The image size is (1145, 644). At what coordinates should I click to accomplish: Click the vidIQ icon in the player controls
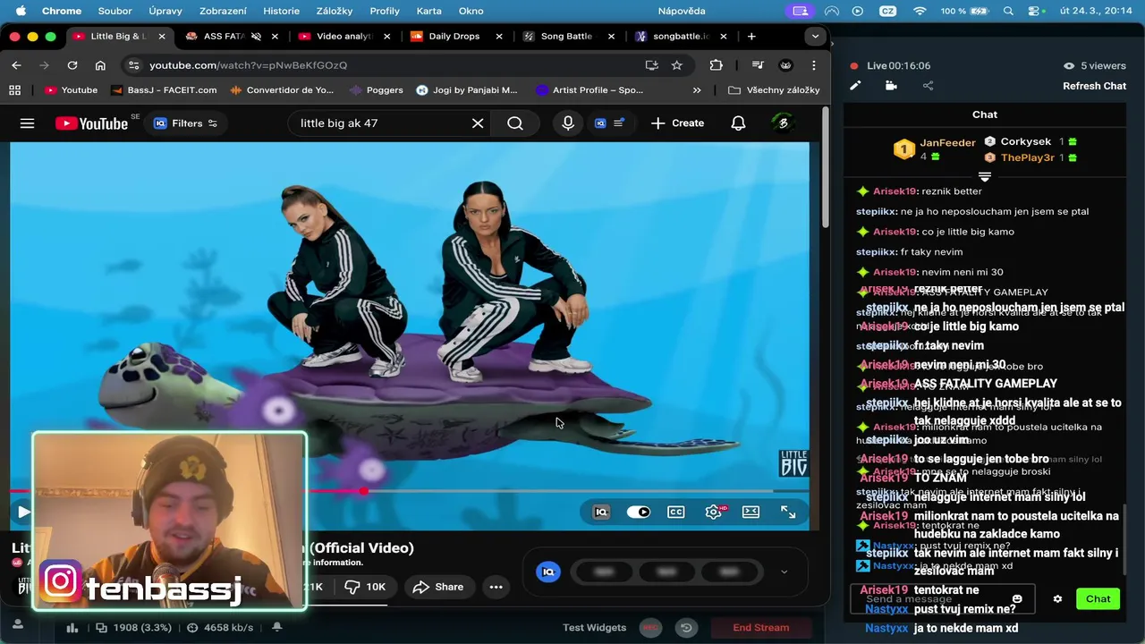point(601,512)
